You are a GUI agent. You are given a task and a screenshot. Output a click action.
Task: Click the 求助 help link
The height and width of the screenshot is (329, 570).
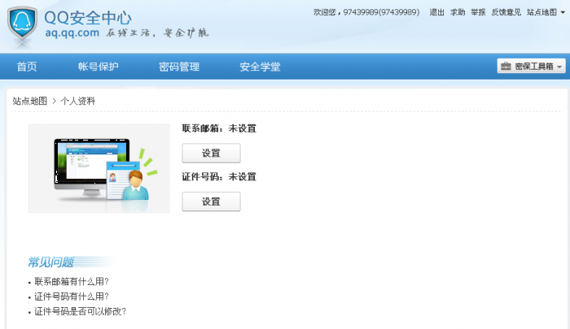[458, 12]
